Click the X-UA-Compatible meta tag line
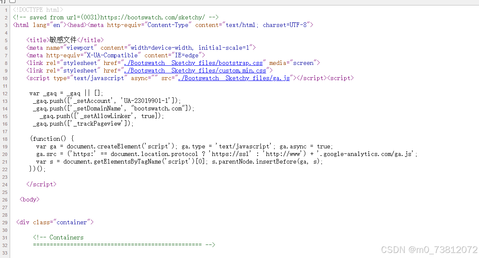This screenshot has height=258, width=479. 116,56
